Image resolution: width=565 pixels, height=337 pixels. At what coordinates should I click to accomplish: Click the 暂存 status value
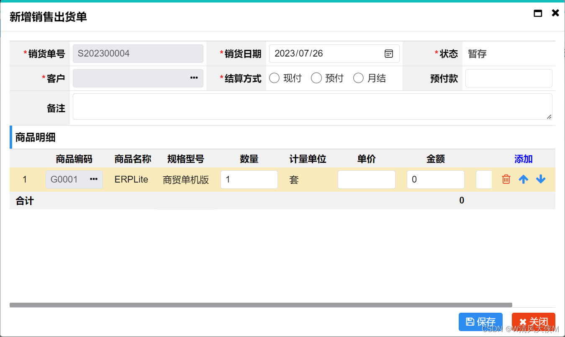pyautogui.click(x=477, y=54)
